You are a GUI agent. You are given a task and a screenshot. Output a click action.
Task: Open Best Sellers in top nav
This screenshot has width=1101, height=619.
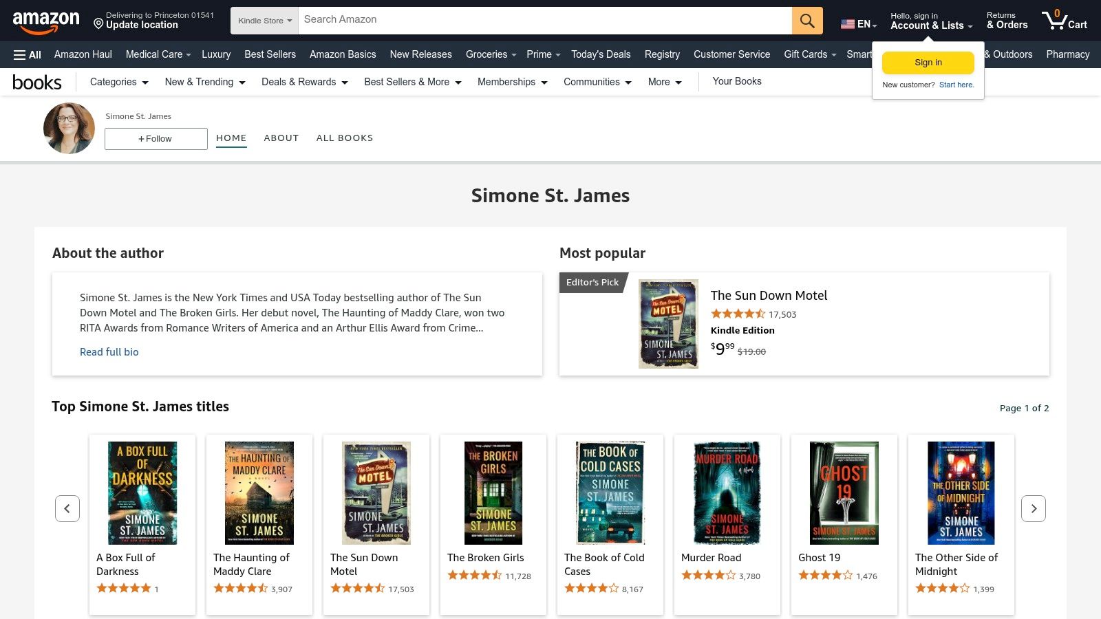point(270,54)
